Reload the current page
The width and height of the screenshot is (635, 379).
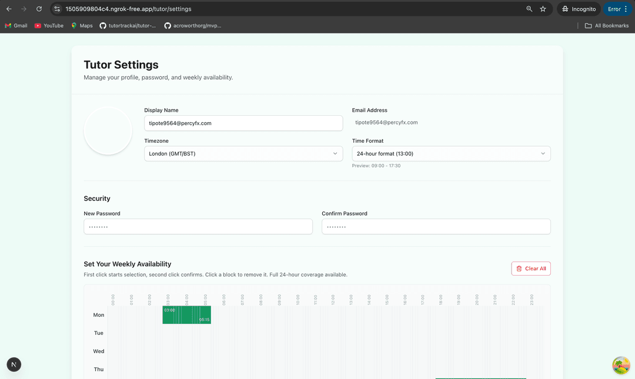click(x=39, y=9)
